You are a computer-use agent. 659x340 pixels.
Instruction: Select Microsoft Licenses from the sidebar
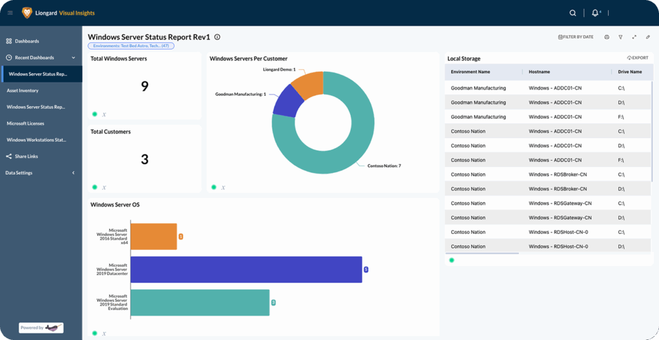[x=26, y=123]
